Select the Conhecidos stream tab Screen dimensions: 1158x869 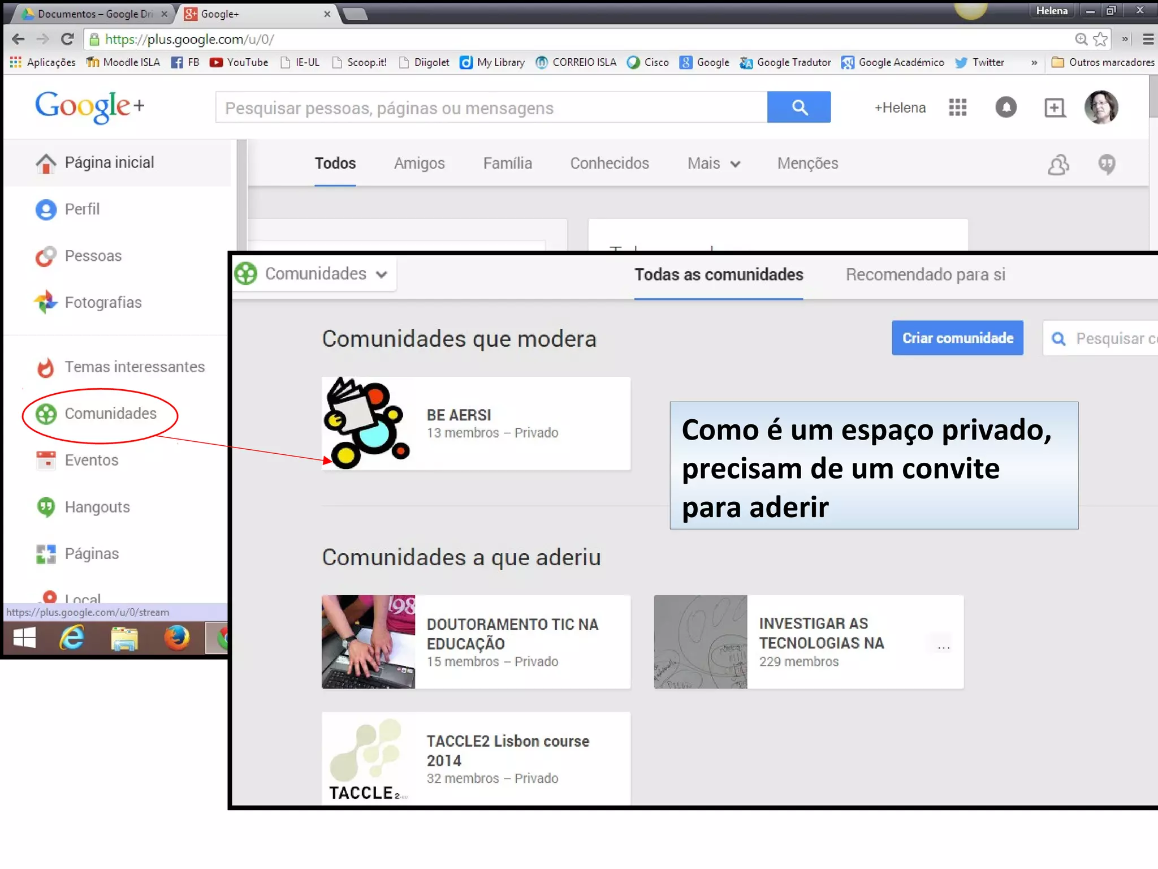610,164
